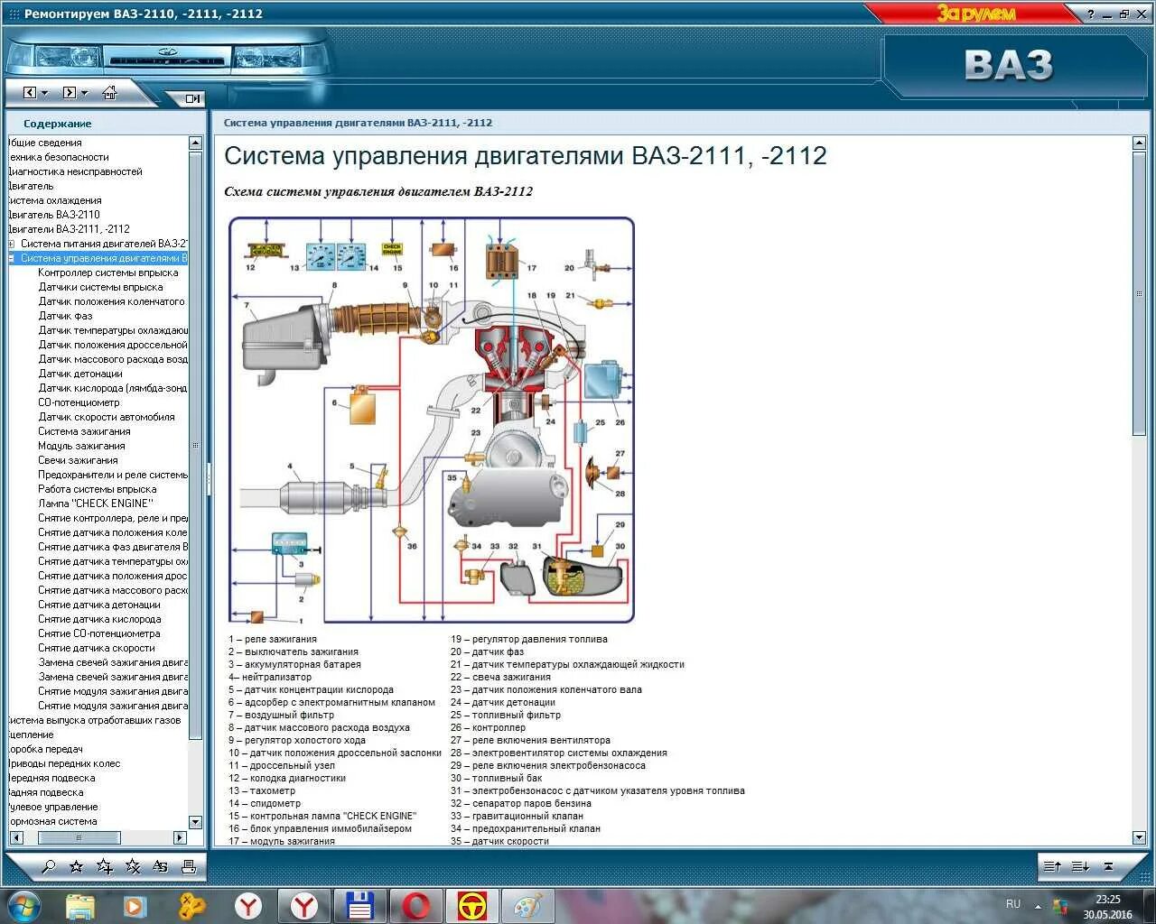Image resolution: width=1156 pixels, height=924 pixels.
Task: Click the engine control system diagram image
Action: [432, 420]
